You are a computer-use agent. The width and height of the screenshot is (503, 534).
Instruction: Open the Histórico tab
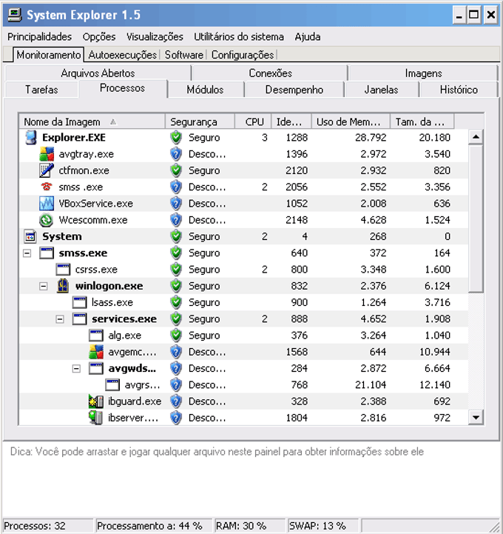(459, 90)
